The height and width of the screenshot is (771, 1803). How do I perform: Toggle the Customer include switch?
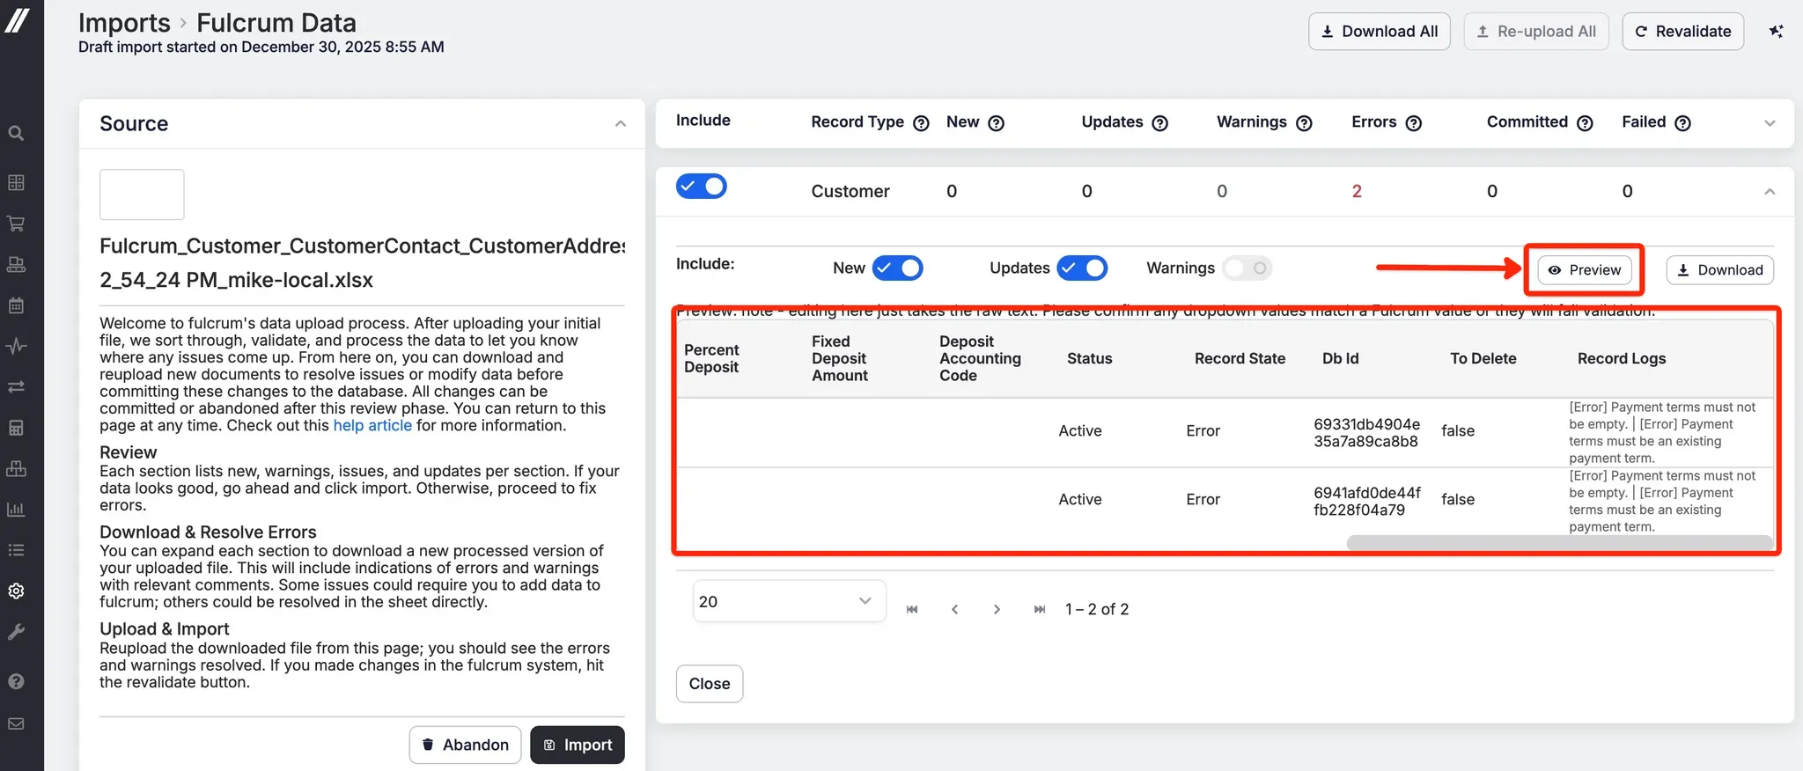[x=702, y=187]
